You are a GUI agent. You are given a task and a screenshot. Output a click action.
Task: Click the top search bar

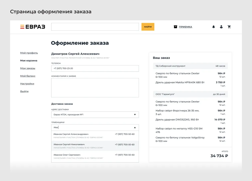95,27
